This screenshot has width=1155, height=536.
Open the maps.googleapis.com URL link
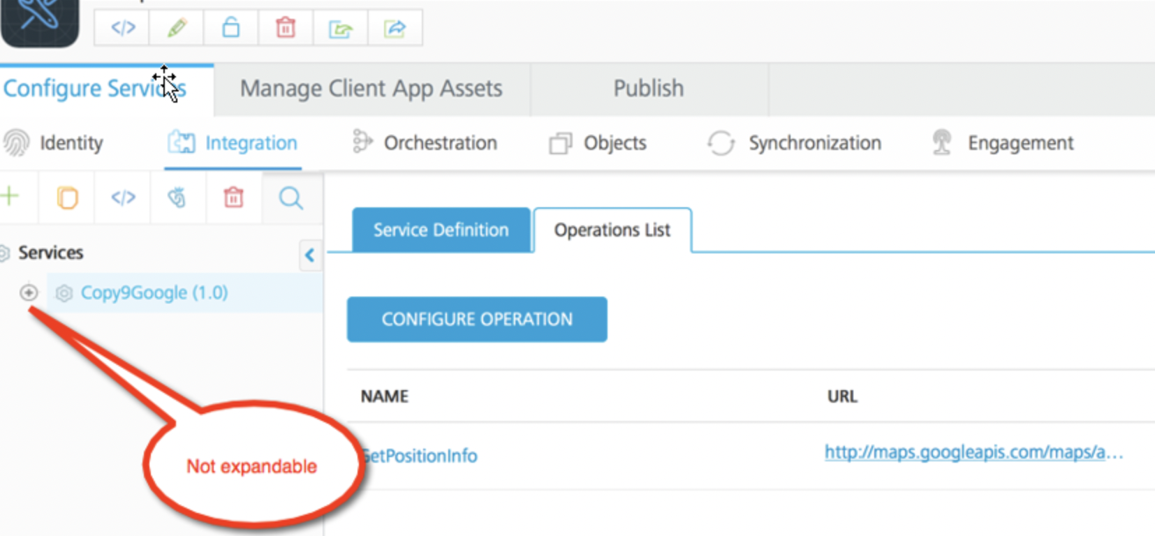(x=973, y=452)
